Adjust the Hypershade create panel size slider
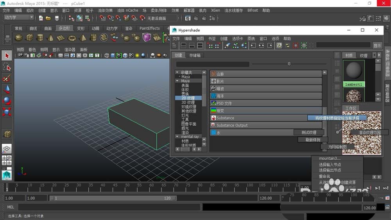391x220 pixels. (289, 64)
